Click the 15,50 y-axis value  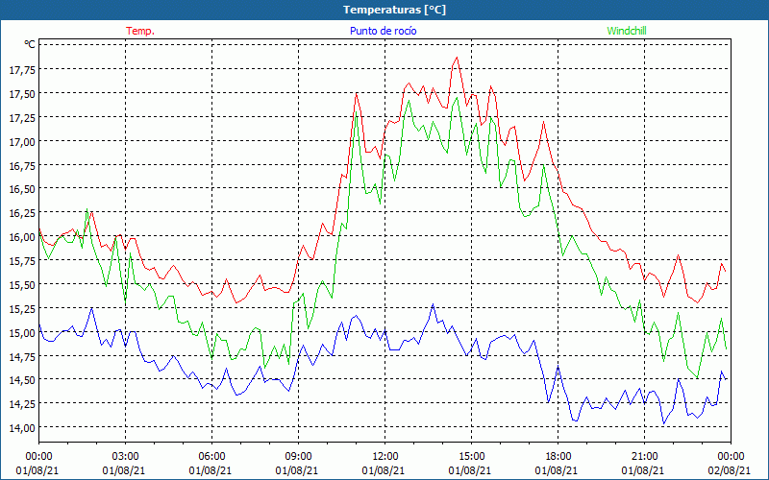pos(22,284)
